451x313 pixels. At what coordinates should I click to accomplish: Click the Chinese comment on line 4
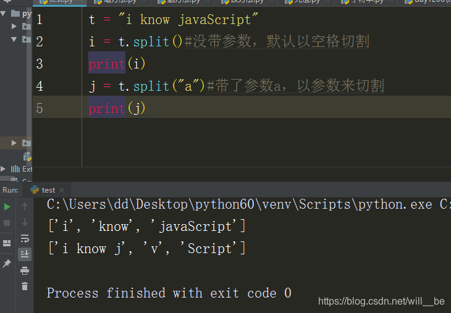click(x=295, y=86)
